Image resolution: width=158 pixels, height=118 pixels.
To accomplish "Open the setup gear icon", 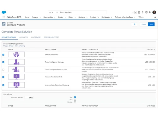I will pyautogui.click(x=146, y=12).
